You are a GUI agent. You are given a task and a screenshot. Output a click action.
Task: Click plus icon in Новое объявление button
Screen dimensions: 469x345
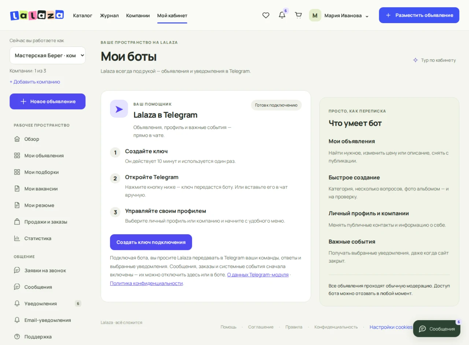tap(23, 102)
